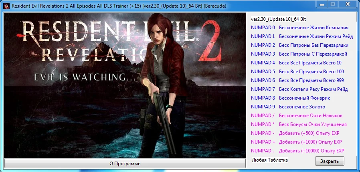Image resolution: width=360 pixels, height=172 pixels.
Task: Select NUMPAD 8 Бесконечный Фонарик
Action: (290, 98)
